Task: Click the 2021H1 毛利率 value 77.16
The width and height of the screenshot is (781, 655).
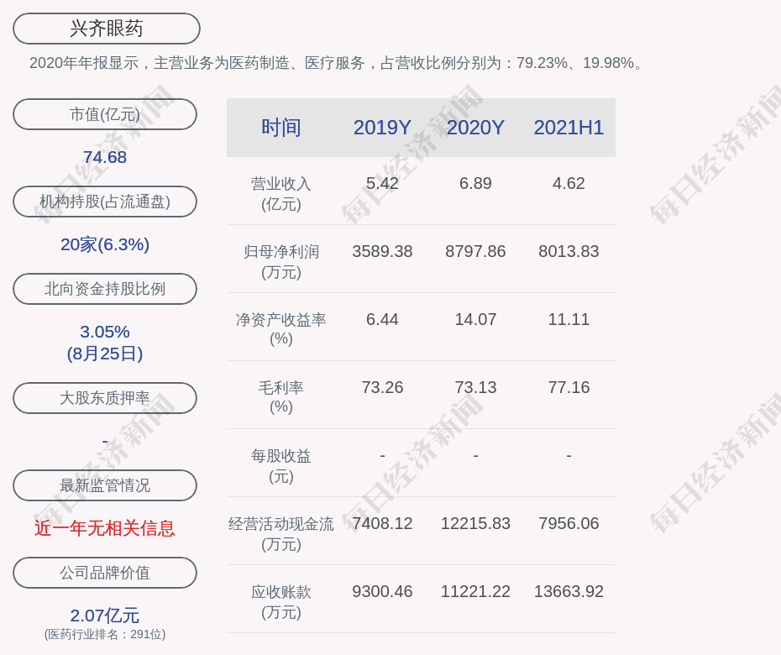Action: coord(569,387)
